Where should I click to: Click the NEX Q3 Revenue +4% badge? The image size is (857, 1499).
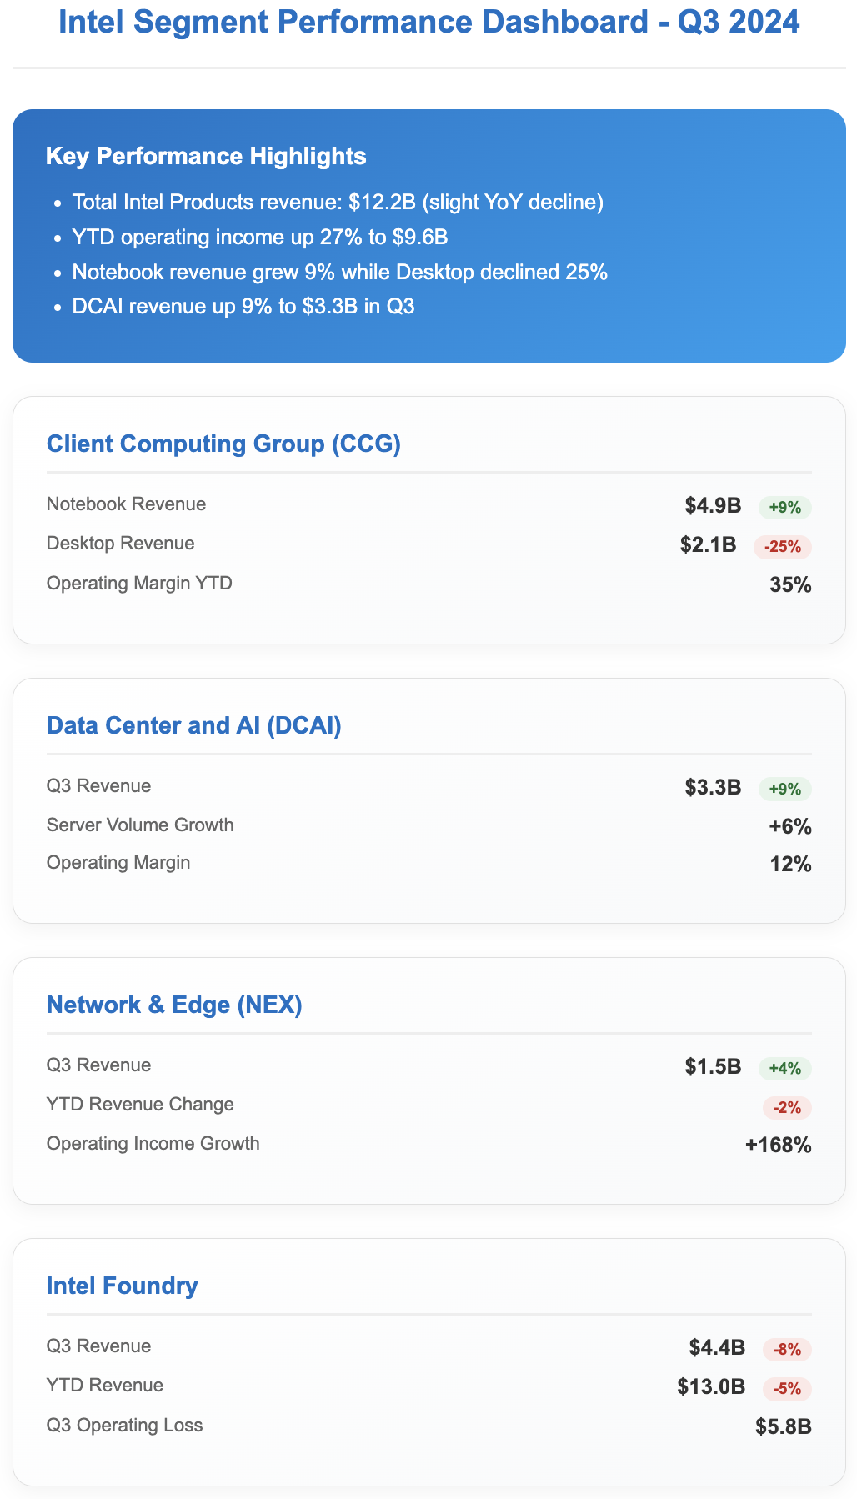coord(784,1068)
